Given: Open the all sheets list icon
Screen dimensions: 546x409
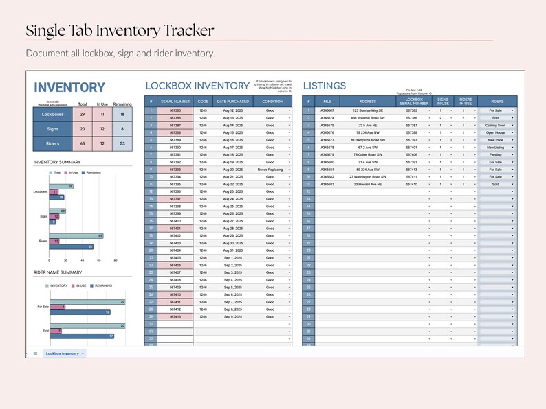Looking at the screenshot, I should coord(35,353).
